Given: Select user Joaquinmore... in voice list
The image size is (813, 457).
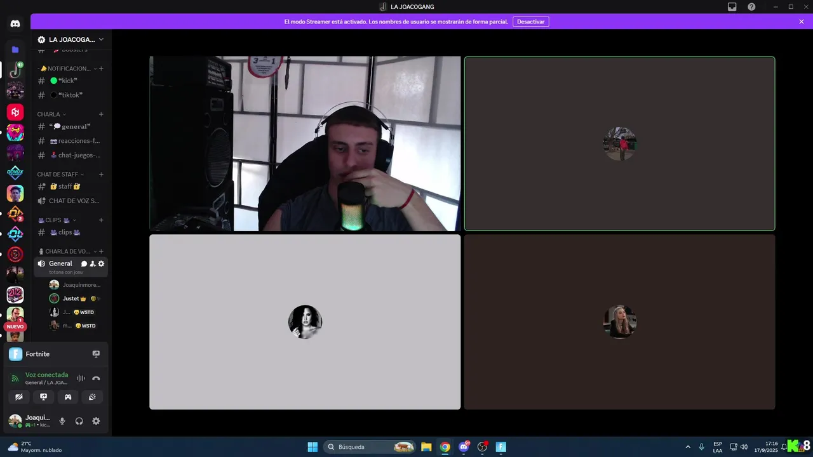Looking at the screenshot, I should point(74,285).
